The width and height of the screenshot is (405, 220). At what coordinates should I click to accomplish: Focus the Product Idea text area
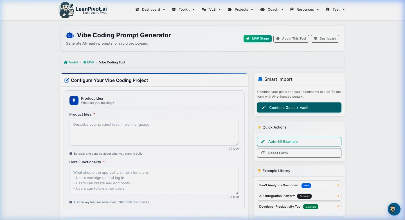[x=154, y=132]
